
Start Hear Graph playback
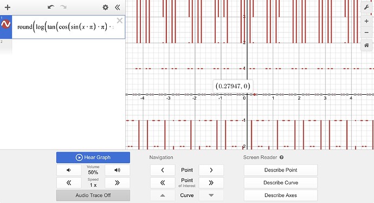(x=93, y=158)
